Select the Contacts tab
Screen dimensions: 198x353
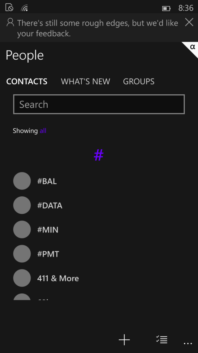[x=27, y=82]
